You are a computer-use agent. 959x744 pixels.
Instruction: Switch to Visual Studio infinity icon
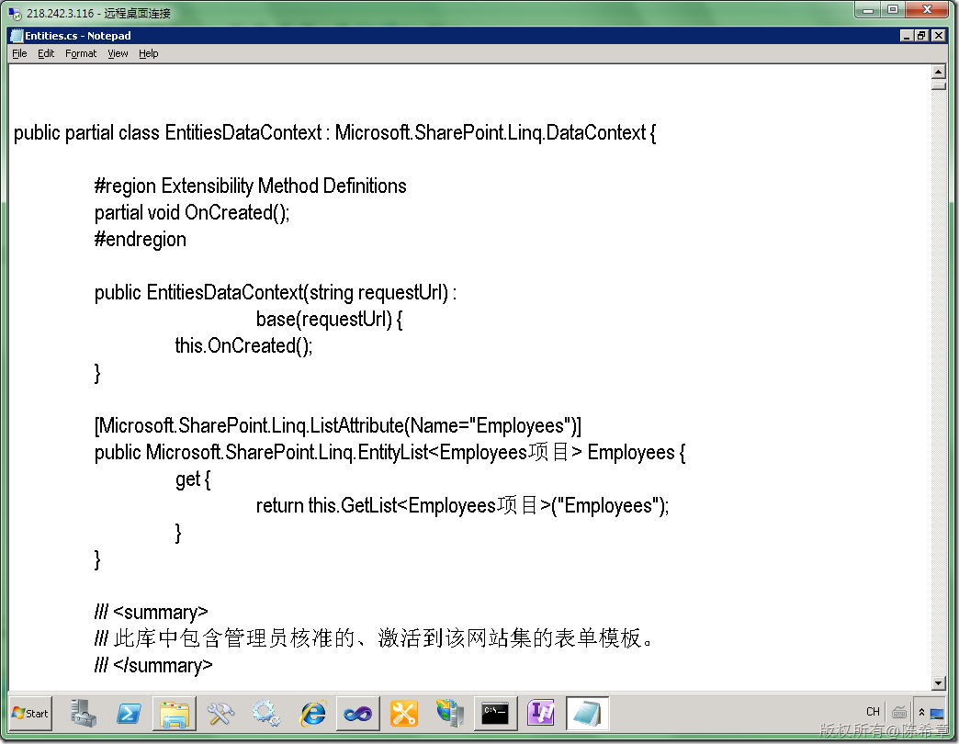(x=358, y=713)
